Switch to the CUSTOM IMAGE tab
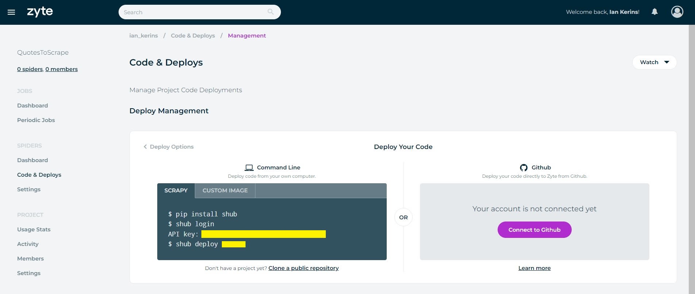The width and height of the screenshot is (695, 294). pyautogui.click(x=225, y=191)
